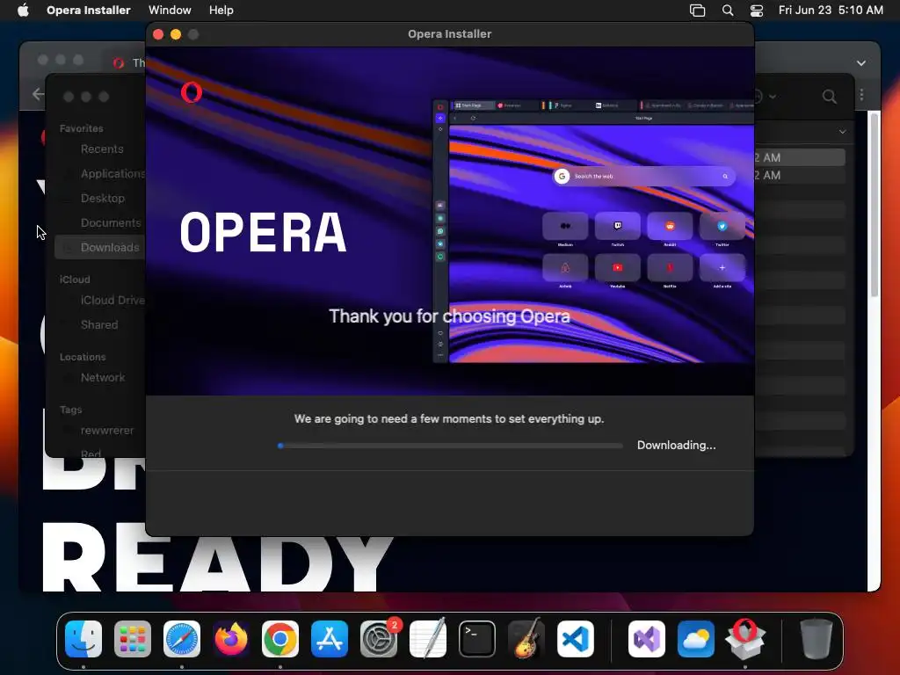Screen dimensions: 900x675
Task: Open Launchpad from the dock
Action: pos(133,639)
